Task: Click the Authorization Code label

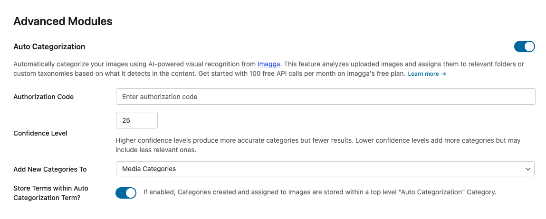Action: pyautogui.click(x=43, y=97)
